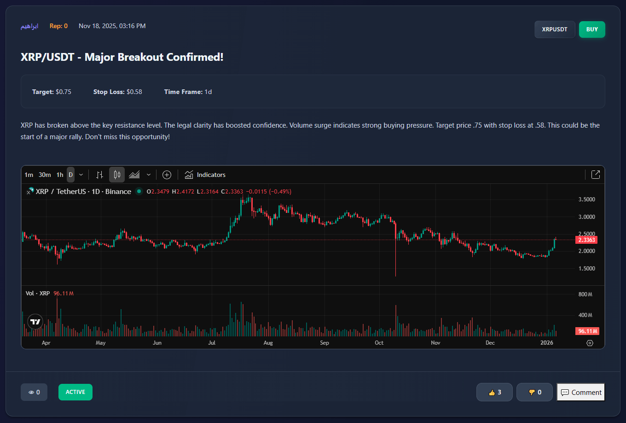Viewport: 626px width, 423px height.
Task: Click the compare or add symbol plus icon
Action: point(167,175)
